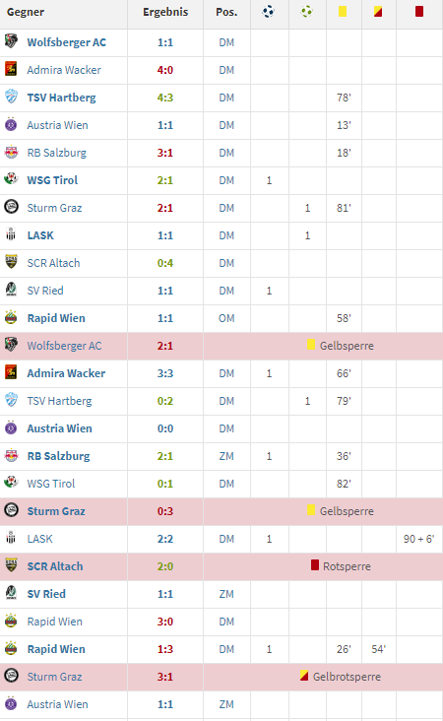Open the bold Admira Wacker 3:3 club link
443x721 pixels.
[66, 373]
